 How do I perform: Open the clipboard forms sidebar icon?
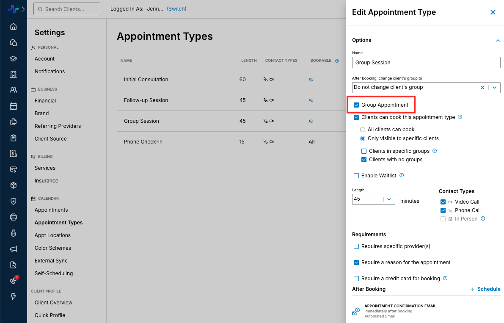(x=13, y=138)
